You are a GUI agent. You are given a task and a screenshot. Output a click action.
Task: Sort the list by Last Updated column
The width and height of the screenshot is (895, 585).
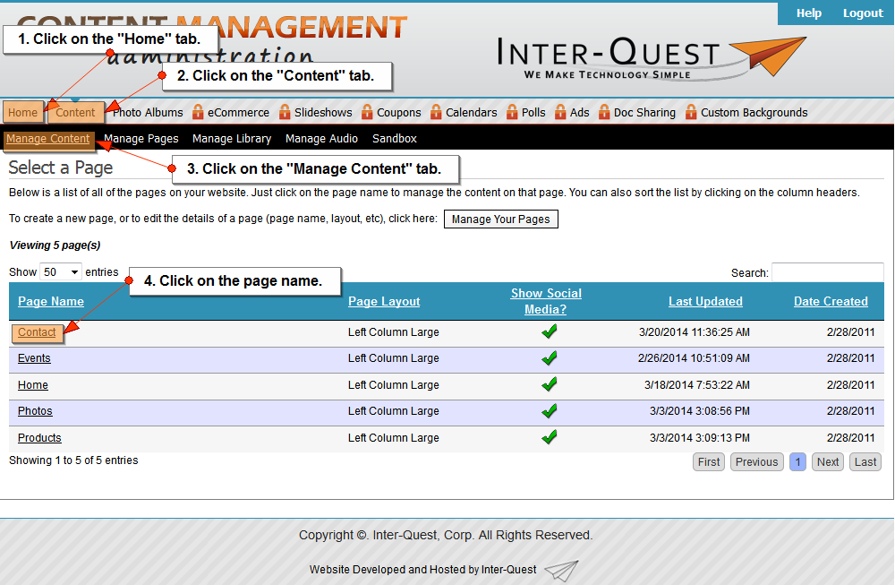705,302
